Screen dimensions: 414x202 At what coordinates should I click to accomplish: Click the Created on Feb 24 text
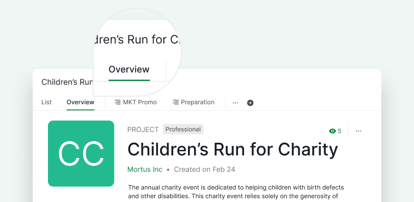pos(204,169)
